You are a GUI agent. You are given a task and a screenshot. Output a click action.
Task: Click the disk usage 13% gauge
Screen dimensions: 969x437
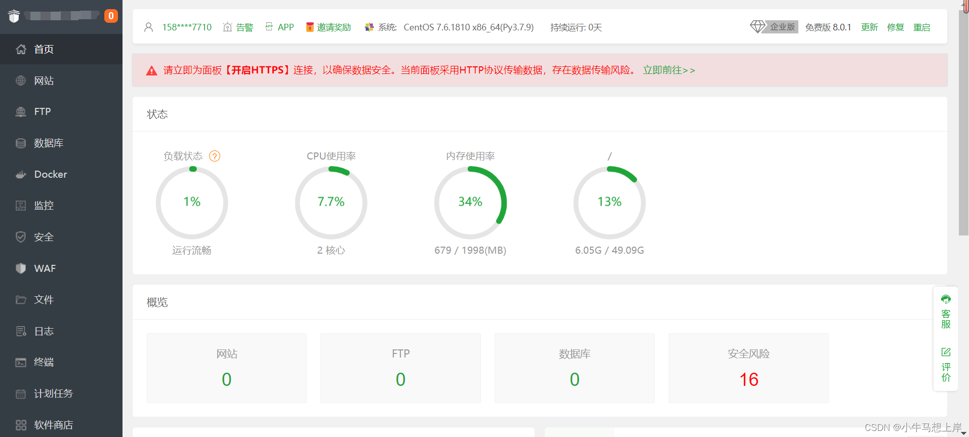click(610, 203)
